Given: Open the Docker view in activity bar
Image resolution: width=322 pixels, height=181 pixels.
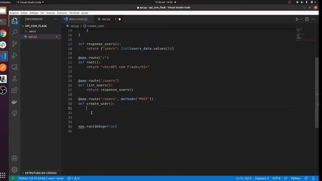Looking at the screenshot, I should pyautogui.click(x=15, y=102).
